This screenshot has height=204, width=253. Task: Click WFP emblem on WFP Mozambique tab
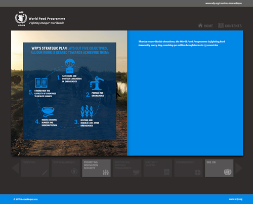click(74, 172)
